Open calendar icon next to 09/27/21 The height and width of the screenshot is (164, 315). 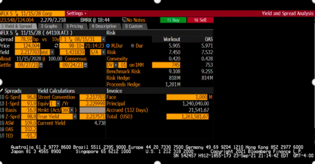coord(41,65)
